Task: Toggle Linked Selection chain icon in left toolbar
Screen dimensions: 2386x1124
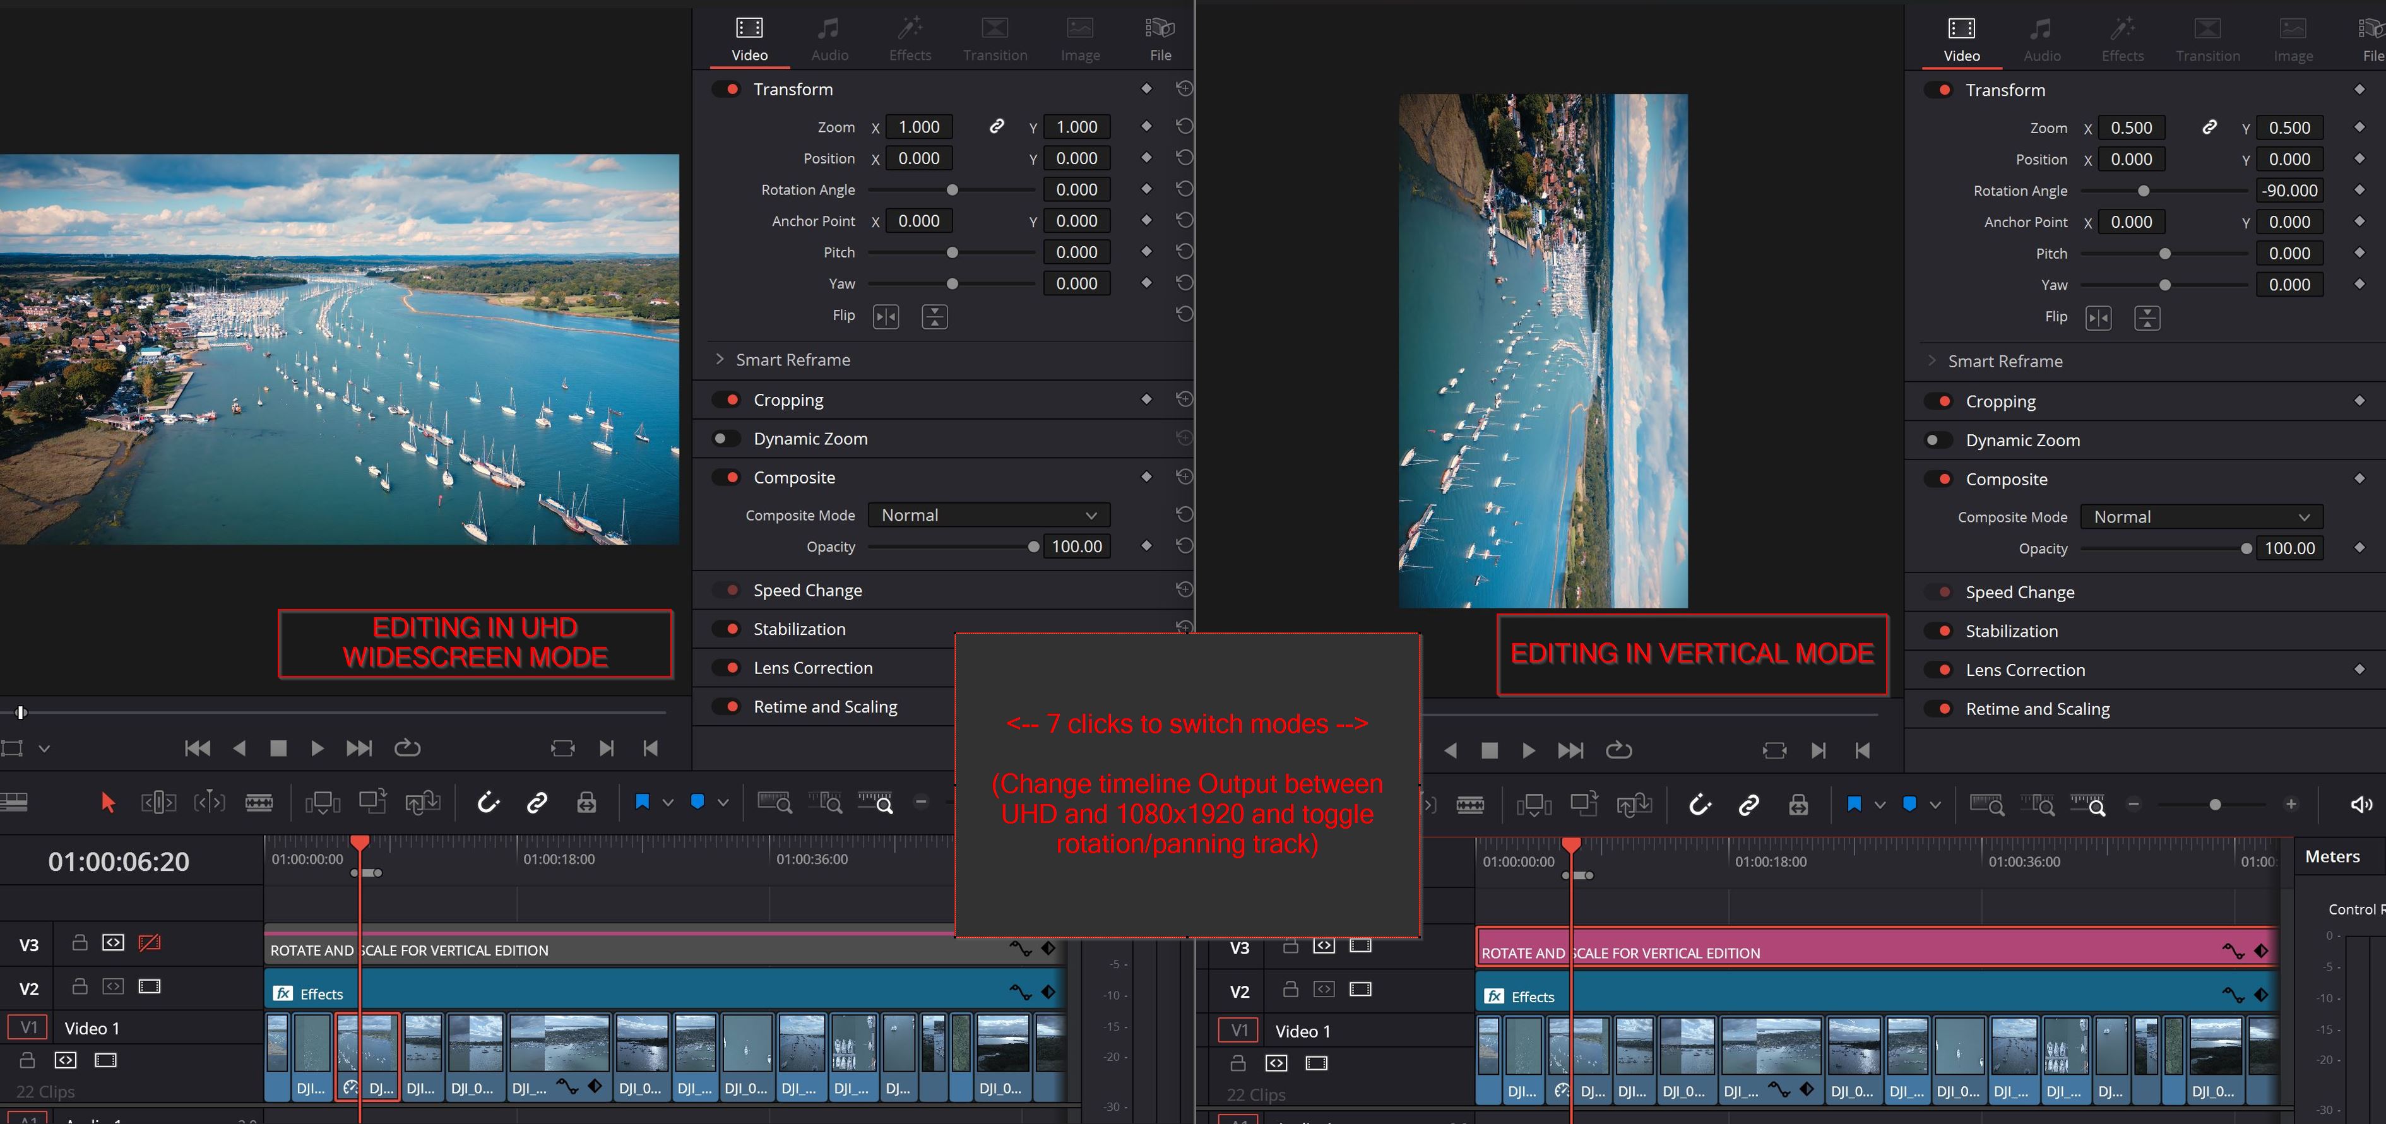Action: [537, 803]
